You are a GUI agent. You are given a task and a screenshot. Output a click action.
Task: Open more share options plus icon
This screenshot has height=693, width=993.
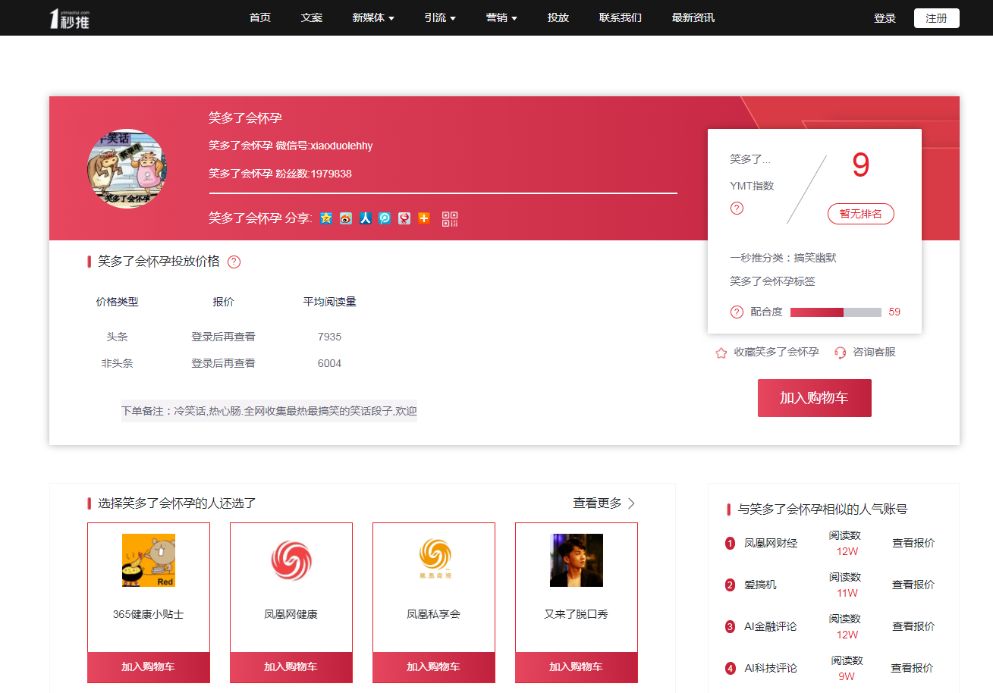pos(424,218)
